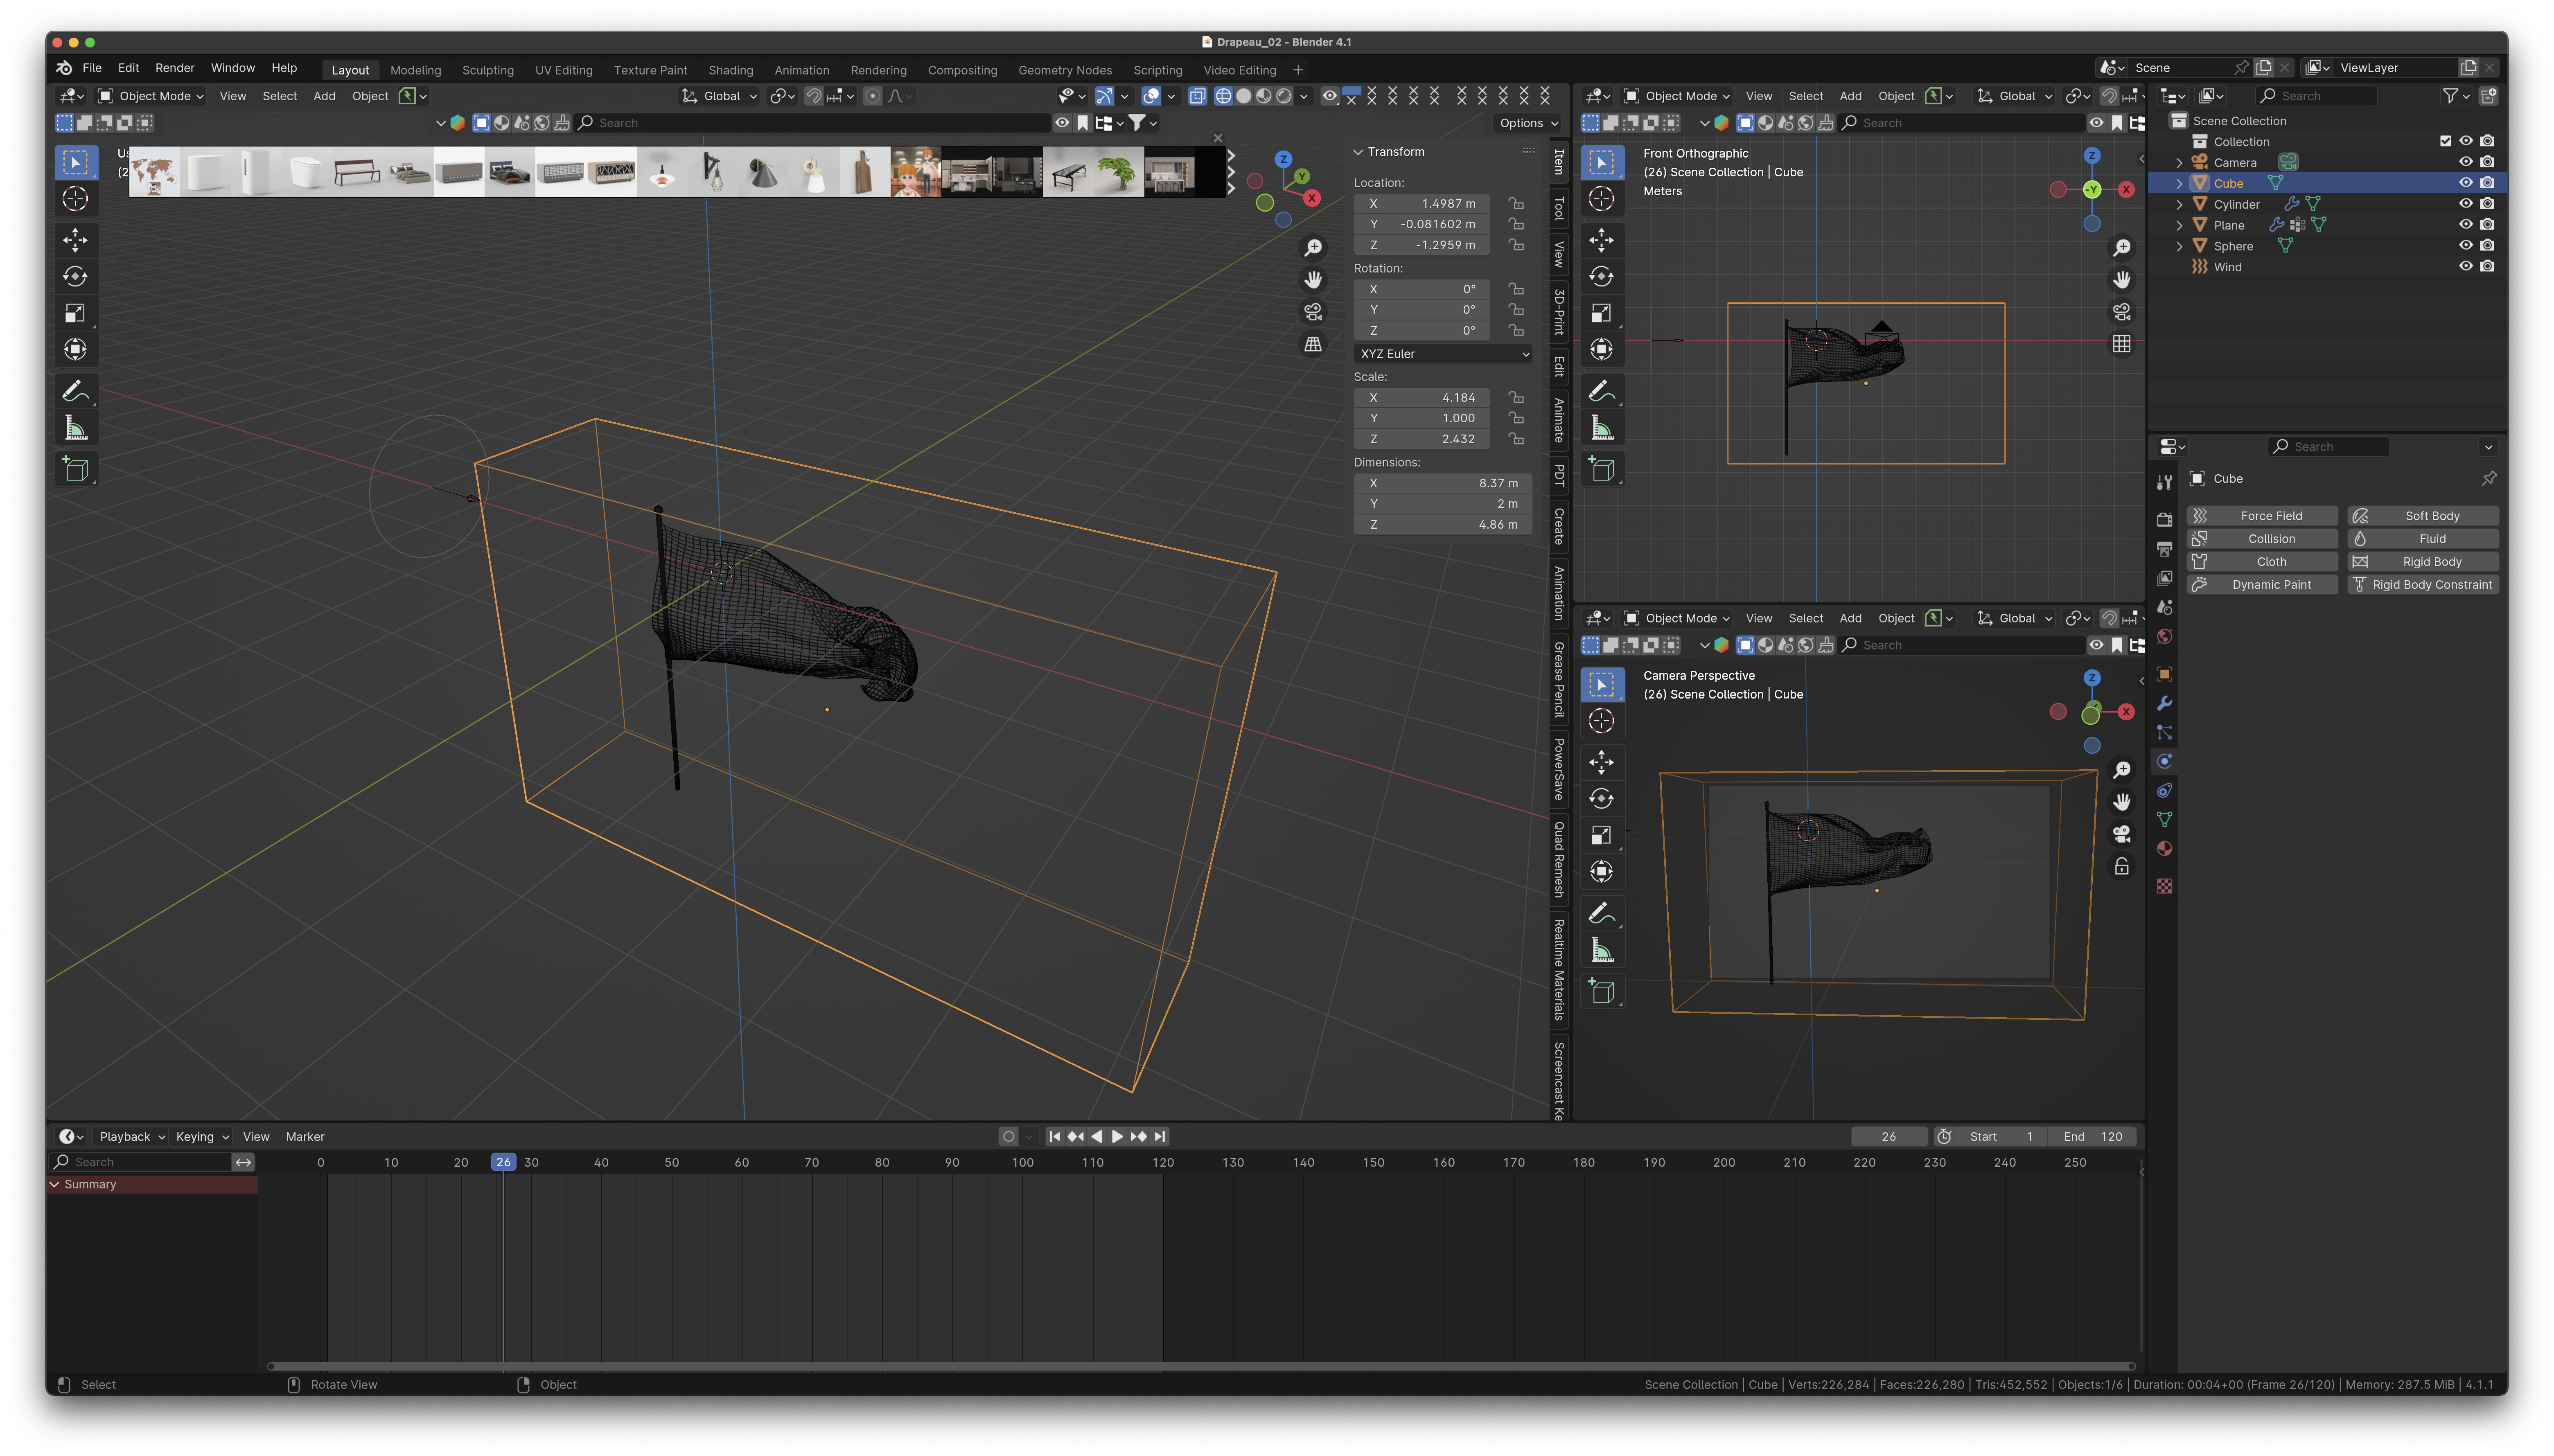The height and width of the screenshot is (1456, 2554).
Task: Switch to the Modeling workspace tab
Action: 415,70
